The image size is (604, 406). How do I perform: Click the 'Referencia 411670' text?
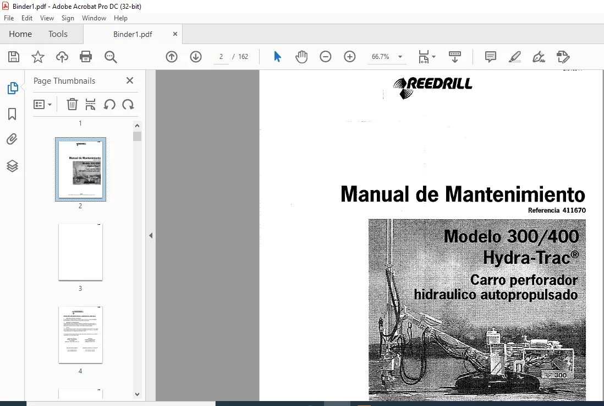pos(557,210)
